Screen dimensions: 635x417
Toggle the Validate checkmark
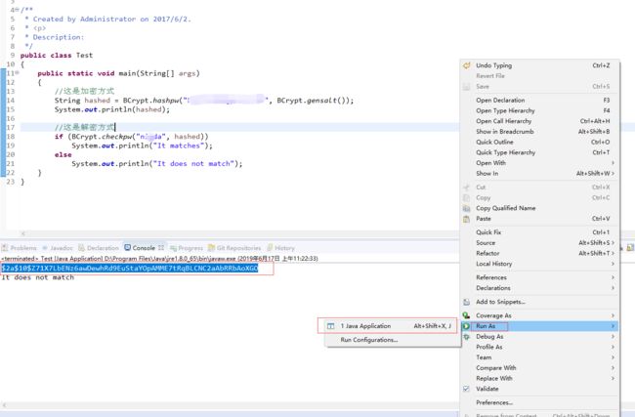[467, 389]
